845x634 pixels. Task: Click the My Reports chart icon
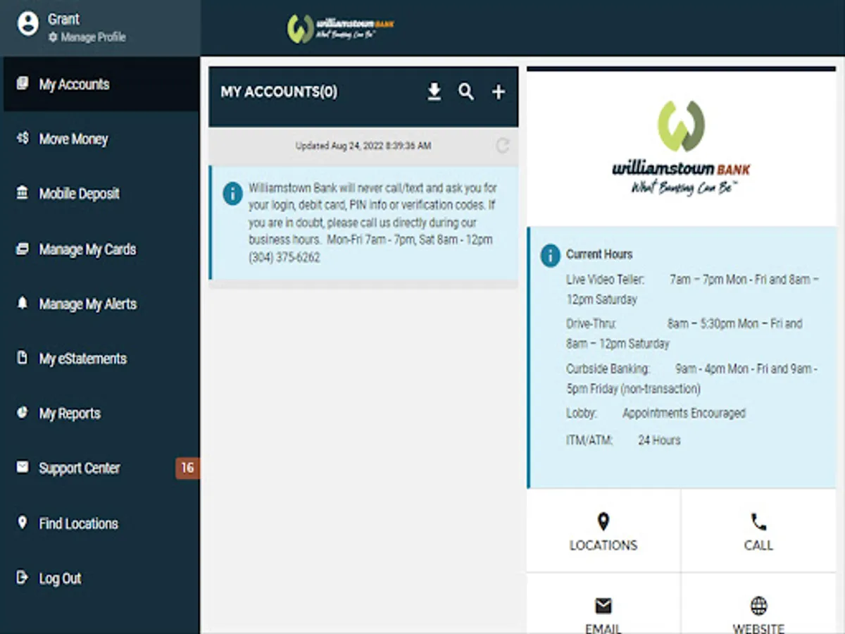point(23,413)
